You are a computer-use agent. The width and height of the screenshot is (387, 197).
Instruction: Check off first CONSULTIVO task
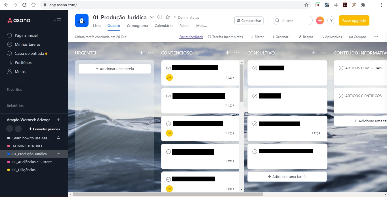point(255,68)
